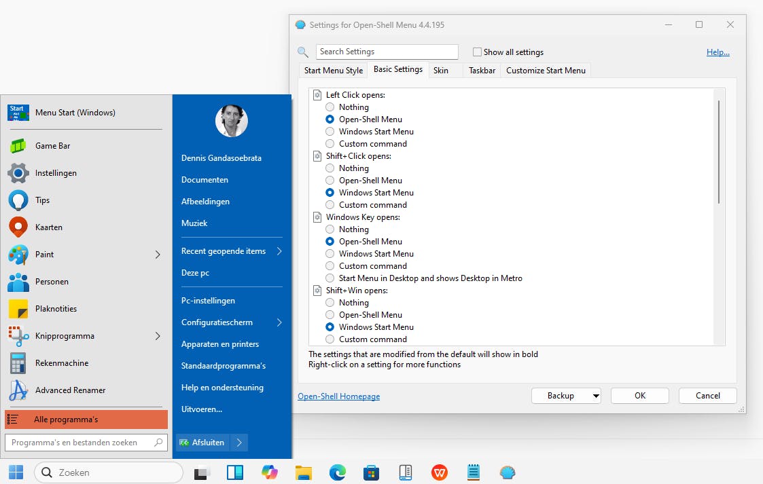This screenshot has height=484, width=763.
Task: Click the Left Click opens setting icon
Action: [x=317, y=95]
